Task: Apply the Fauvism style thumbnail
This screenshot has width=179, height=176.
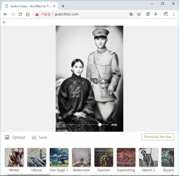Action: click(104, 157)
